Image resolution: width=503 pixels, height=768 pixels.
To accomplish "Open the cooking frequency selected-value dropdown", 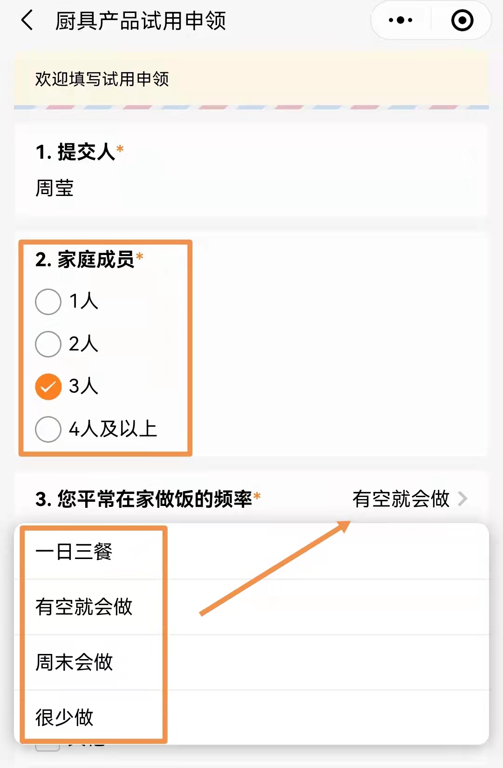I will coord(401,499).
